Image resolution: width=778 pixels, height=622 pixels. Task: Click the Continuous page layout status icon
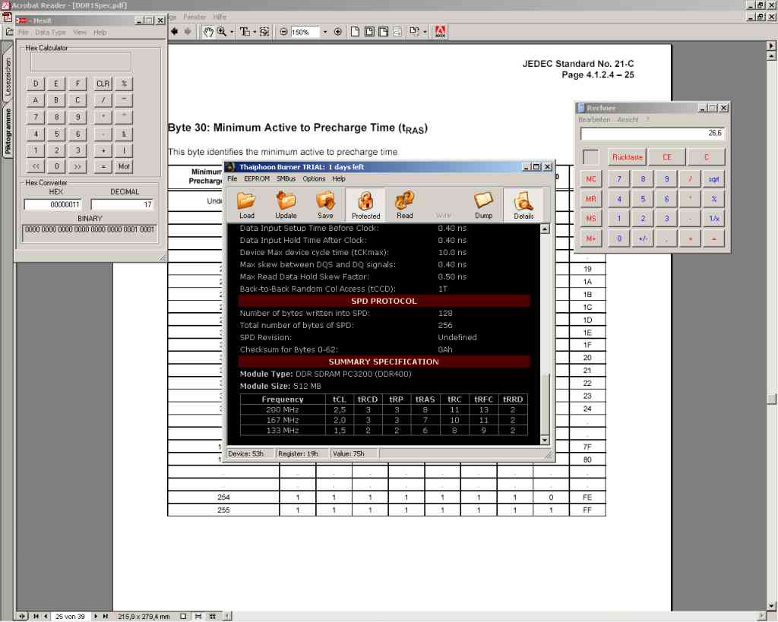point(198,617)
